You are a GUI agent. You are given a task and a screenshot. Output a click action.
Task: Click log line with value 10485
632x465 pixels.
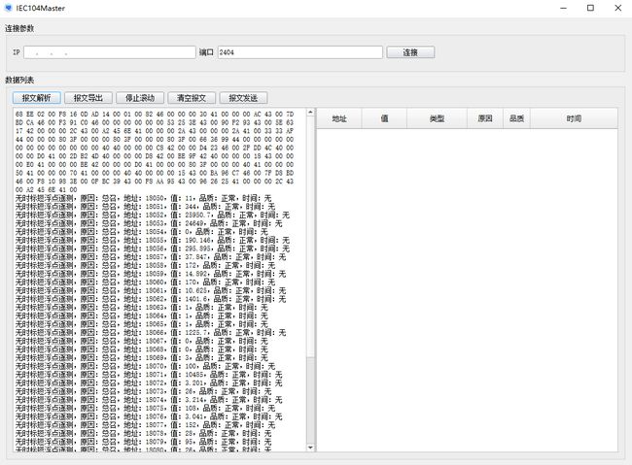149,375
